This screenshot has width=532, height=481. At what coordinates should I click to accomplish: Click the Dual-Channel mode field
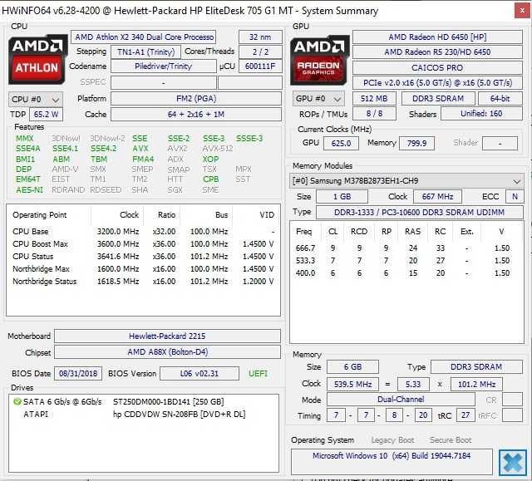click(x=401, y=400)
